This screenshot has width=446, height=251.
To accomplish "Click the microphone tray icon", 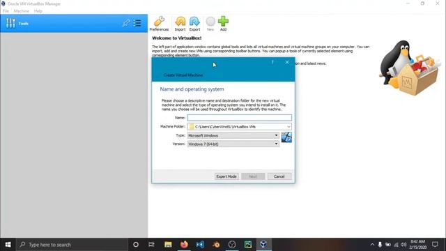I will [380, 245].
